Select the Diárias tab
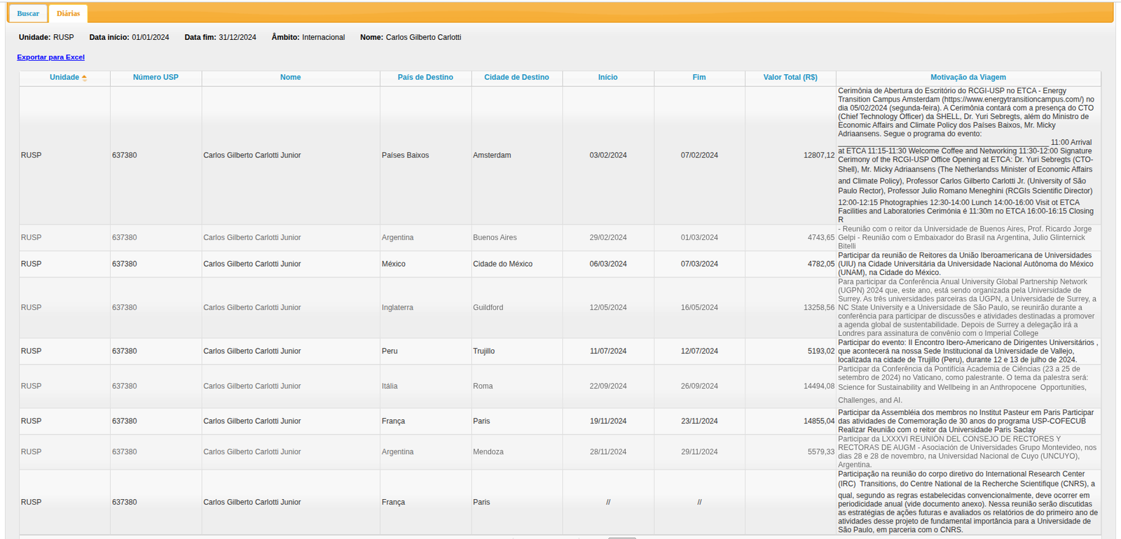1121x539 pixels. pyautogui.click(x=68, y=13)
